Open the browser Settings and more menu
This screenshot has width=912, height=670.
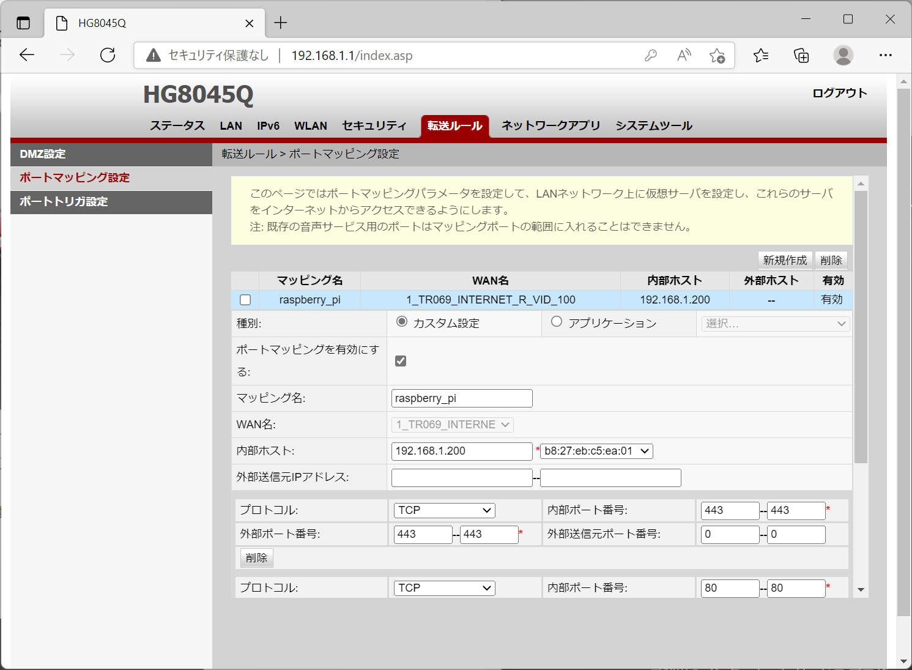[x=885, y=56]
